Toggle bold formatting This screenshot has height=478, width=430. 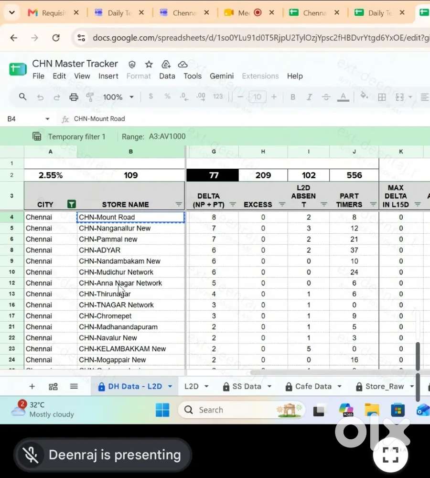293,97
